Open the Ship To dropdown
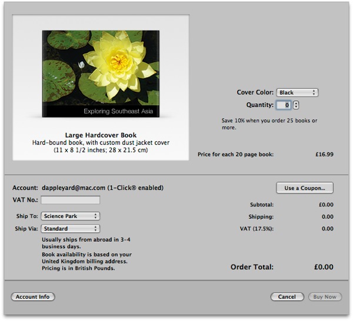The height and width of the screenshot is (321, 353). pyautogui.click(x=71, y=216)
